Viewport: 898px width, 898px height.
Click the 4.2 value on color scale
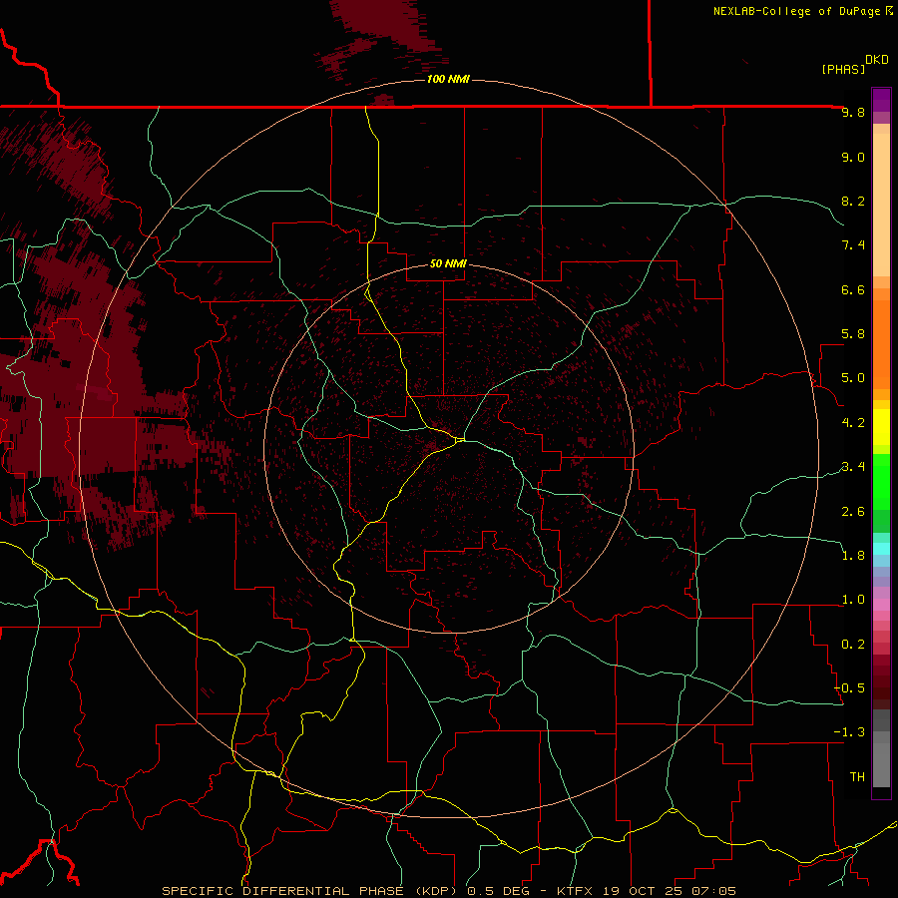(x=853, y=423)
